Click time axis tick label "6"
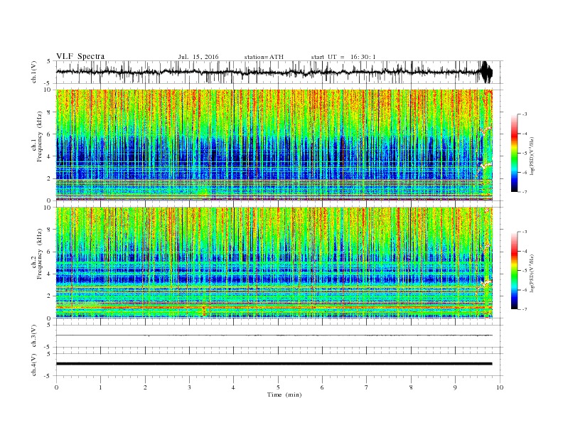563x435 pixels. click(322, 387)
